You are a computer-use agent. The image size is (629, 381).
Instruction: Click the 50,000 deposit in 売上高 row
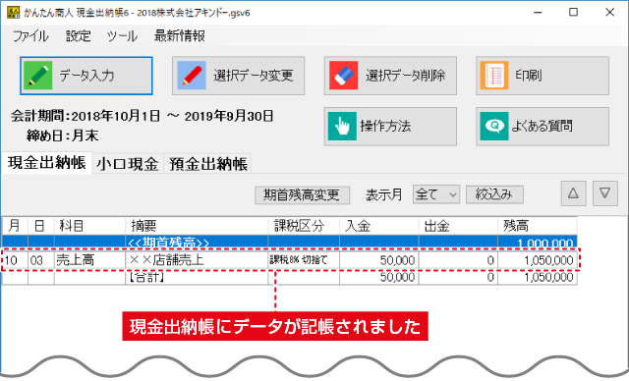pos(379,260)
